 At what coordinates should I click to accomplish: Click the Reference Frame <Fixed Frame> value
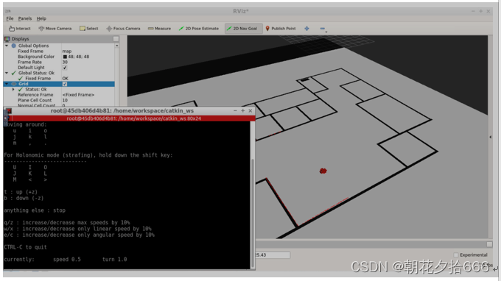point(78,95)
